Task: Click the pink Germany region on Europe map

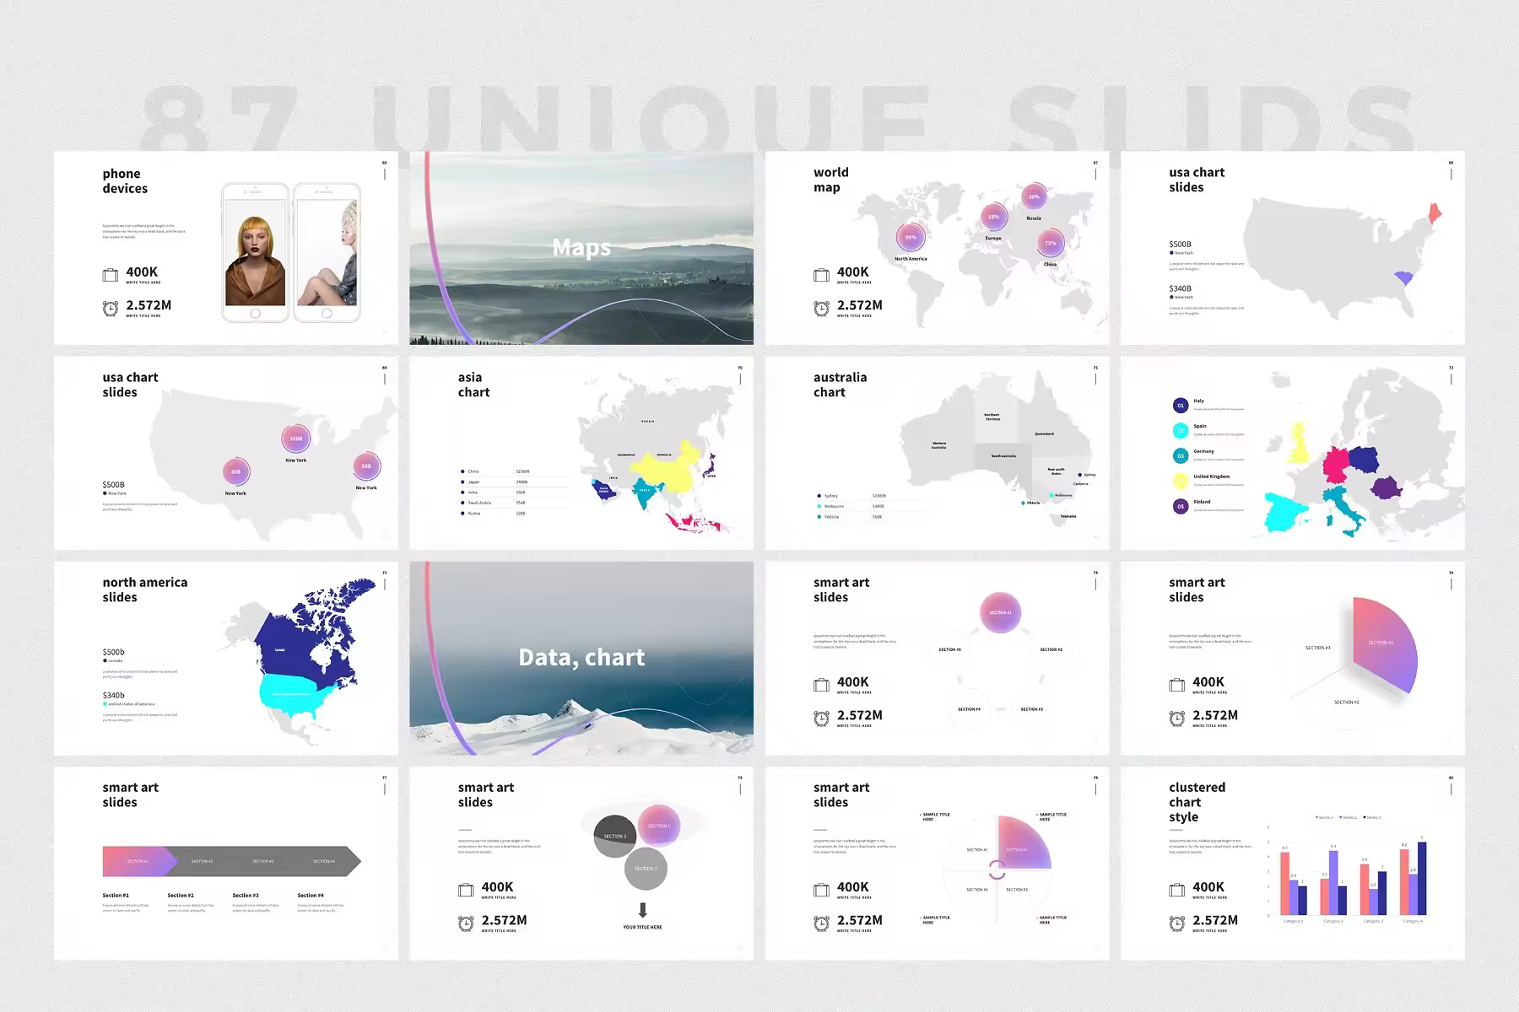Action: pos(1336,464)
